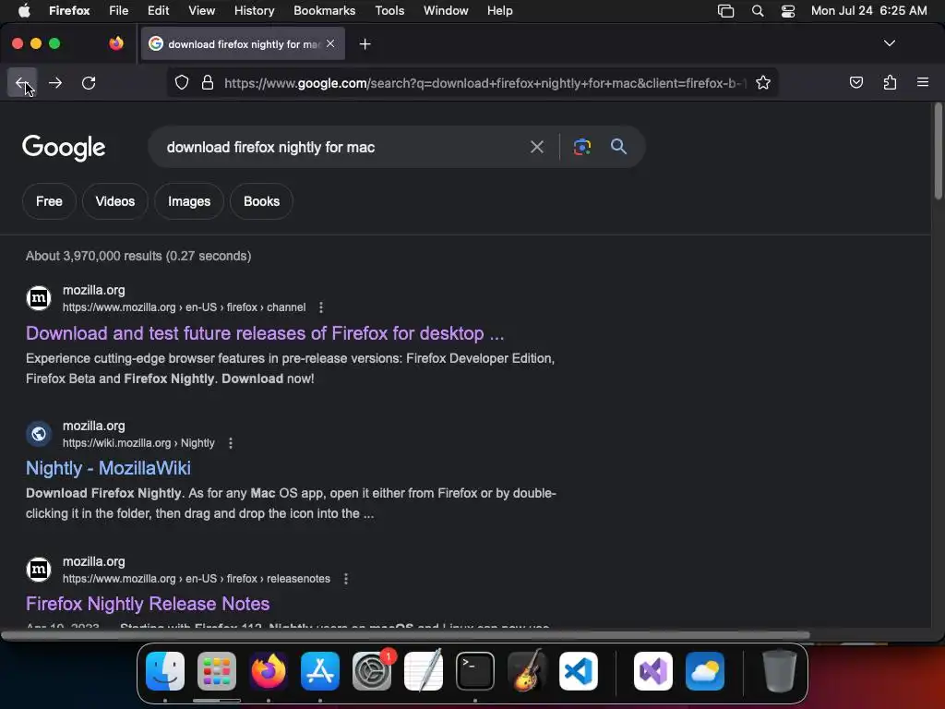The height and width of the screenshot is (709, 945).
Task: Switch to Images results
Action: coord(189,201)
